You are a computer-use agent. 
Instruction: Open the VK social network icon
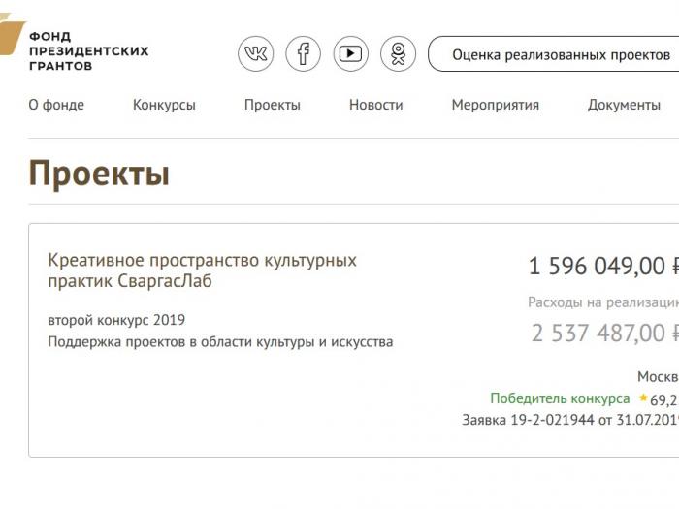pos(255,53)
